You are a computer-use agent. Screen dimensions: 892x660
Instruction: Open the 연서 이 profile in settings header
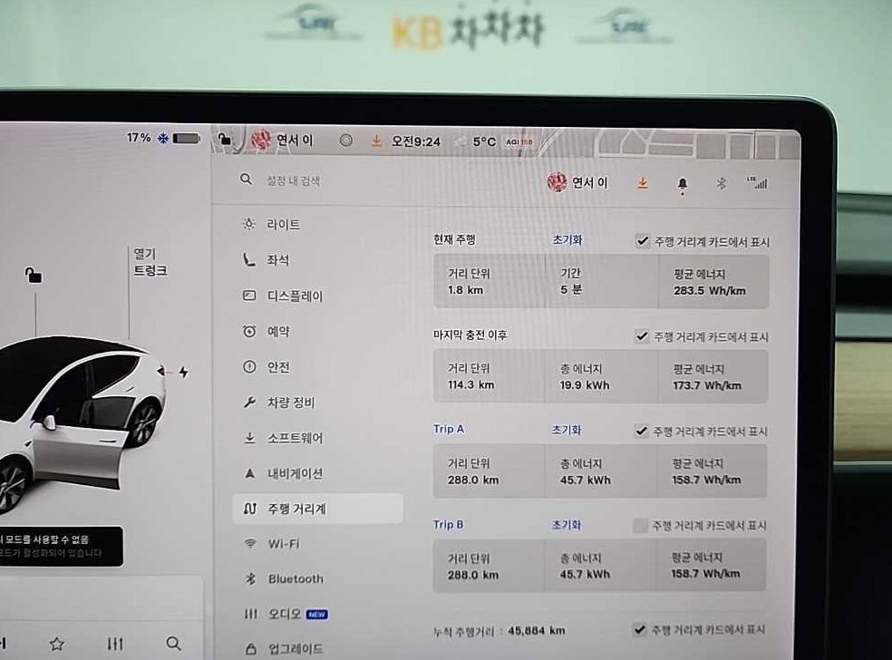[577, 182]
